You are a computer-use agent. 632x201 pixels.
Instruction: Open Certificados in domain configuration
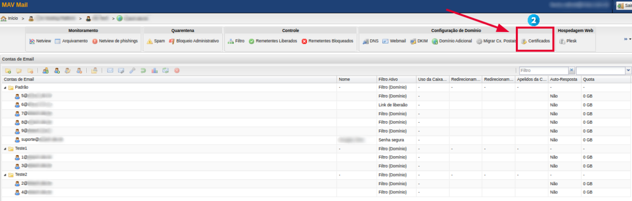pos(535,41)
